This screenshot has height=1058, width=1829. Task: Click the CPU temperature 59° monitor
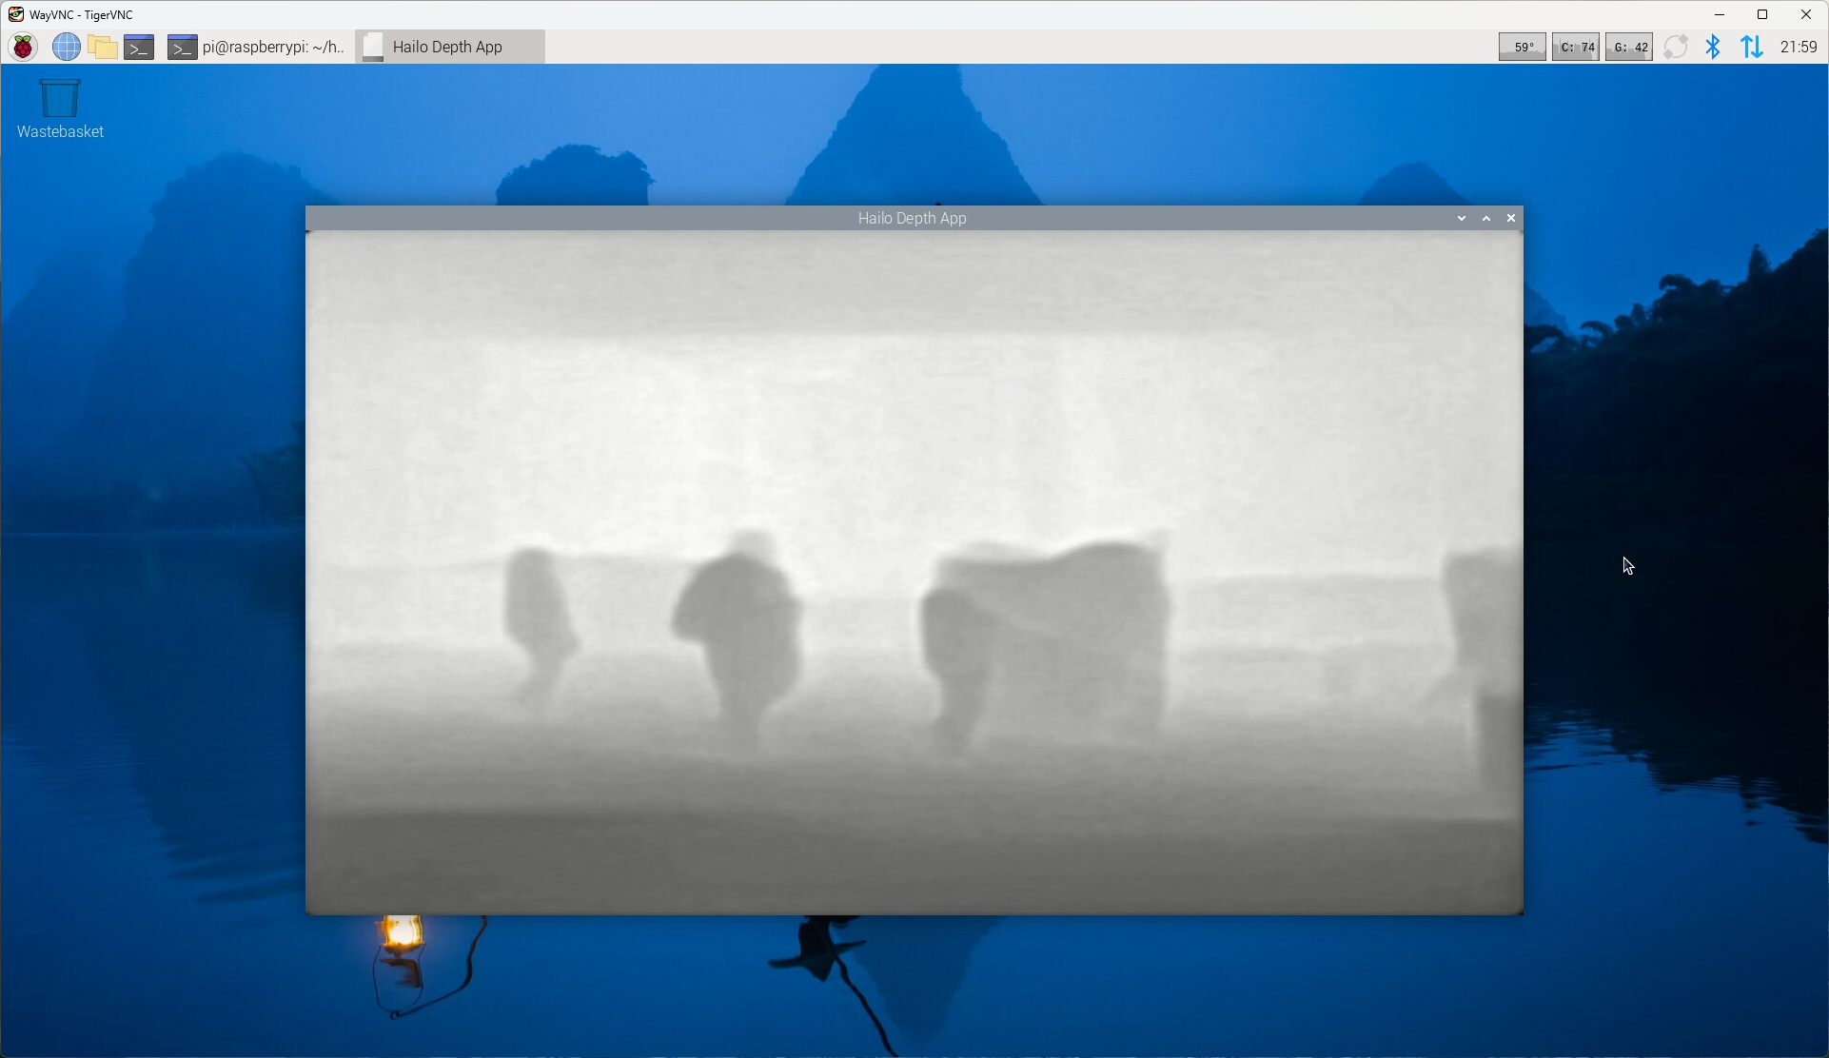[1522, 47]
